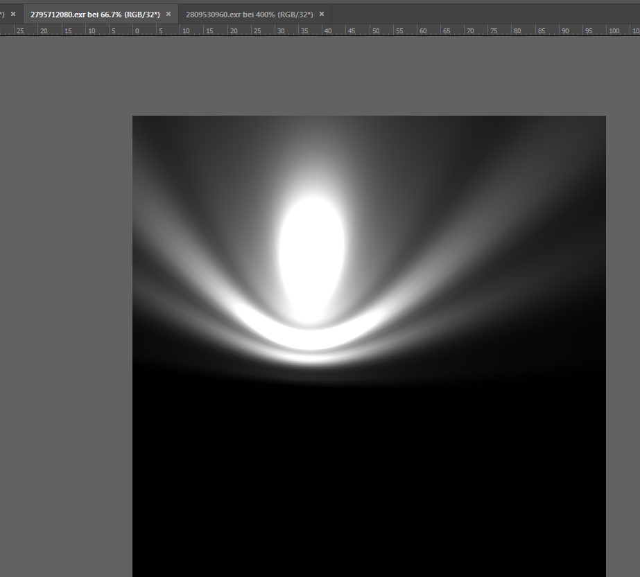640x577 pixels.
Task: Click the top-right corner of the image canvas
Action: [x=605, y=117]
